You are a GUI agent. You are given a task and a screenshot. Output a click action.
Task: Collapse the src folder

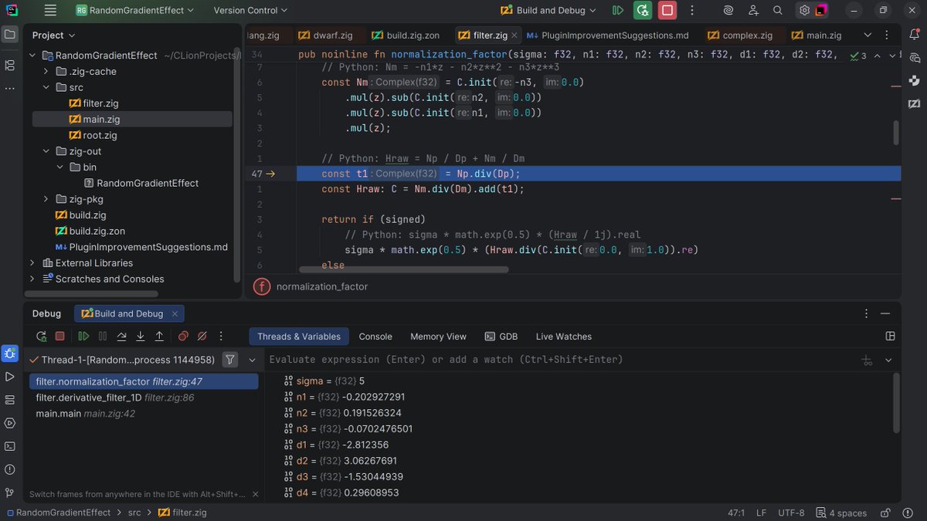[x=46, y=87]
